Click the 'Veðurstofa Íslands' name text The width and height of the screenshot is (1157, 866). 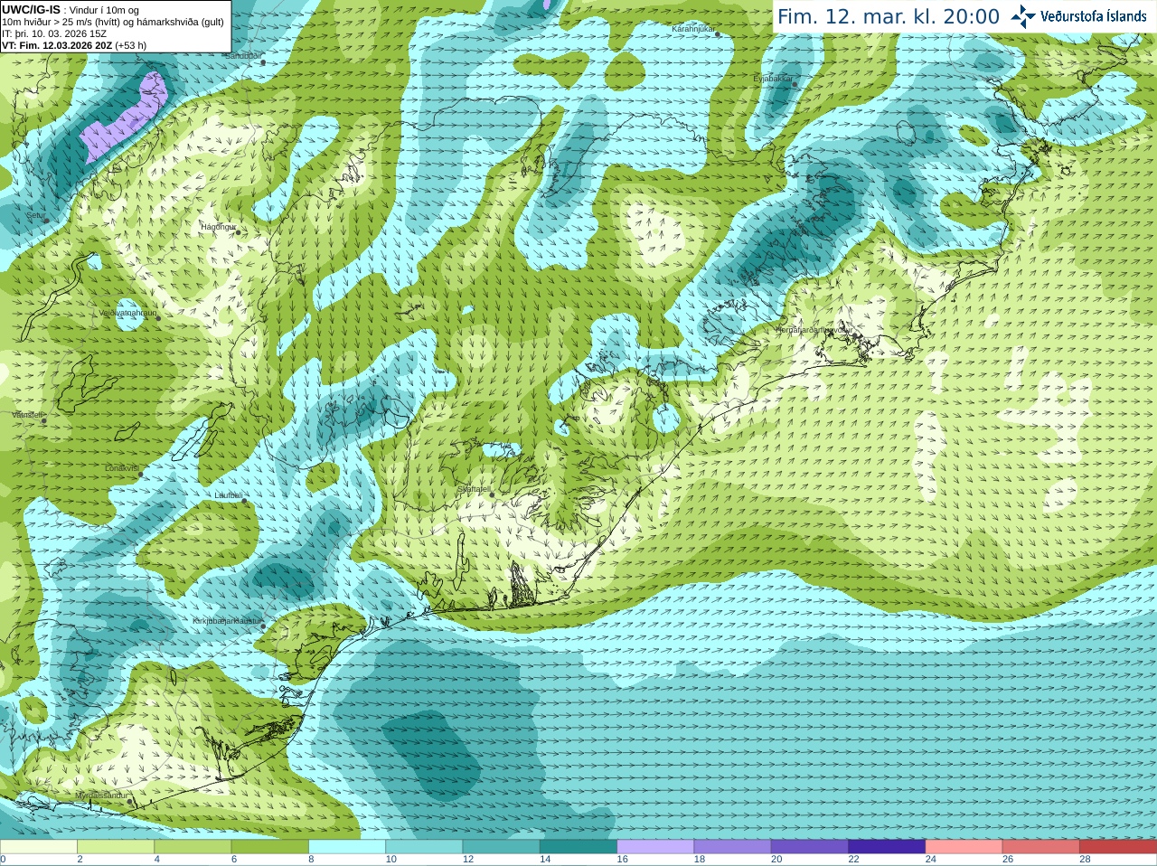tap(1094, 16)
